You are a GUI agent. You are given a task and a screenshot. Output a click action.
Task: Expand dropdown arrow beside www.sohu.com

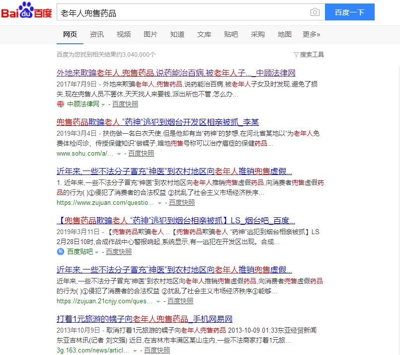click(119, 154)
